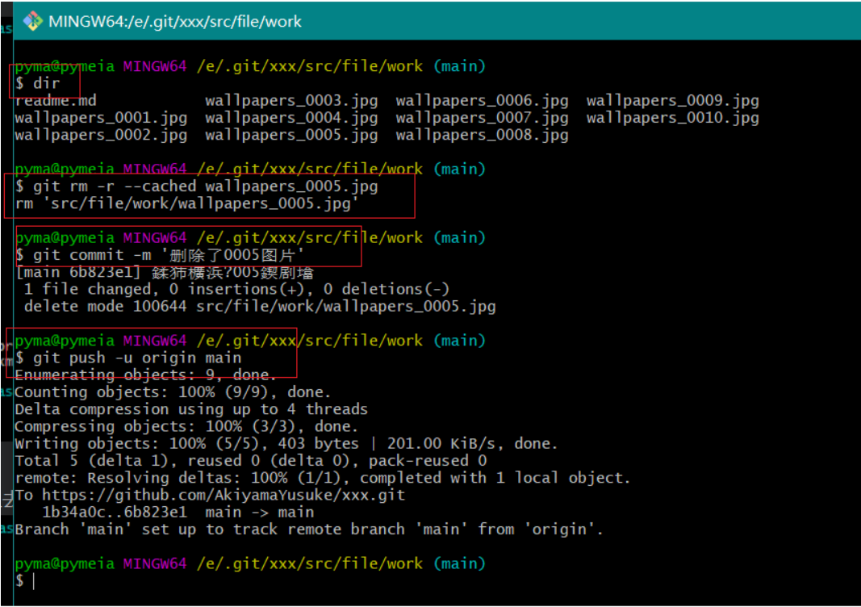The width and height of the screenshot is (861, 607).
Task: Click "Branch 'main' set up to track" line
Action: tap(309, 530)
